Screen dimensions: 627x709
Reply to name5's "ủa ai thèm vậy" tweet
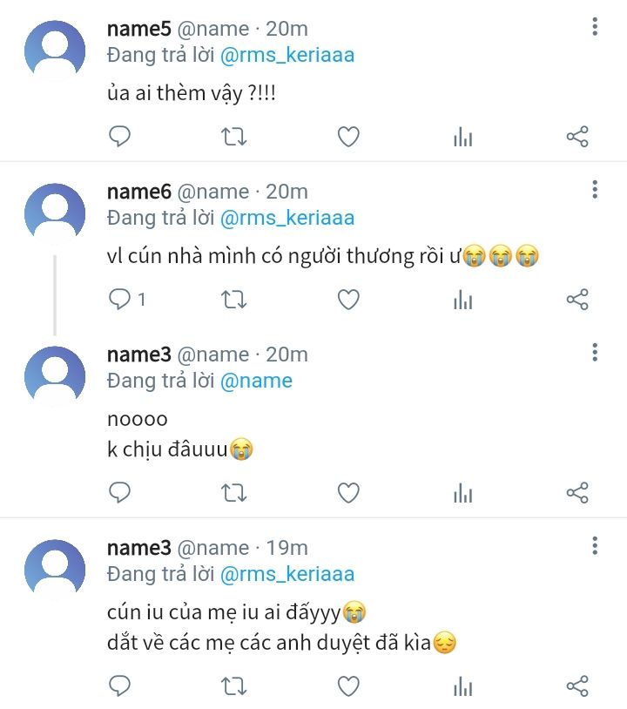pyautogui.click(x=120, y=137)
